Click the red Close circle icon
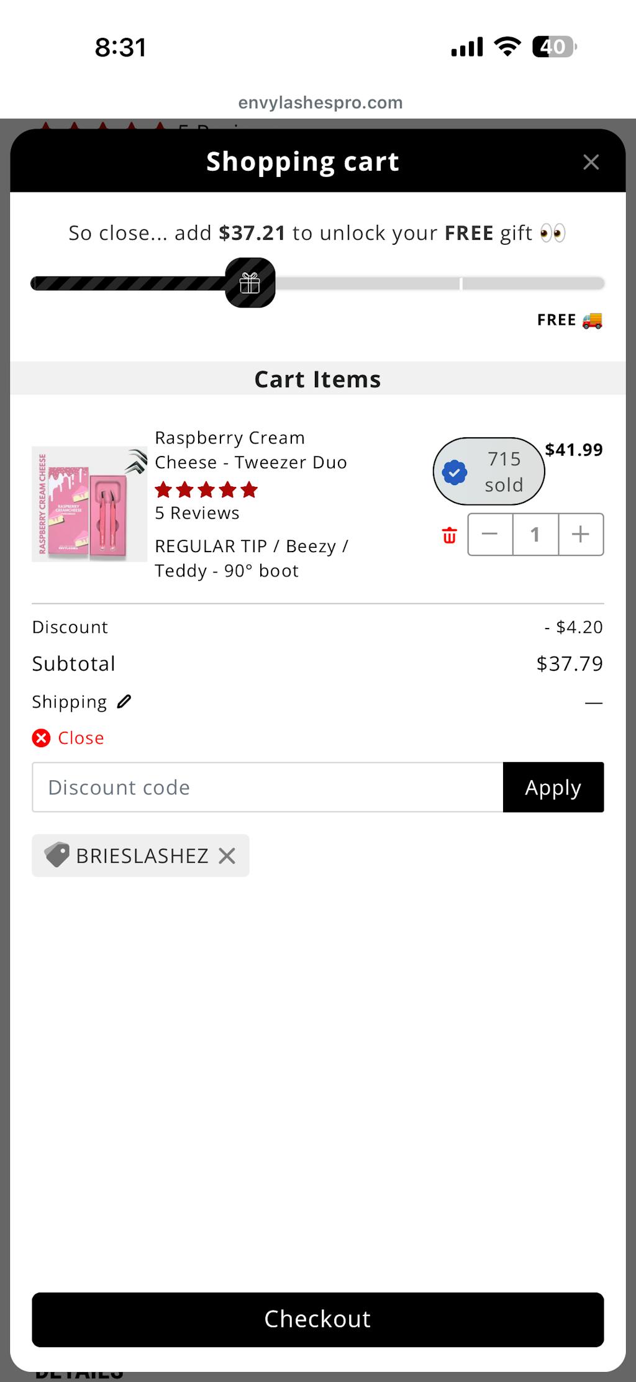The height and width of the screenshot is (1382, 636). point(42,738)
